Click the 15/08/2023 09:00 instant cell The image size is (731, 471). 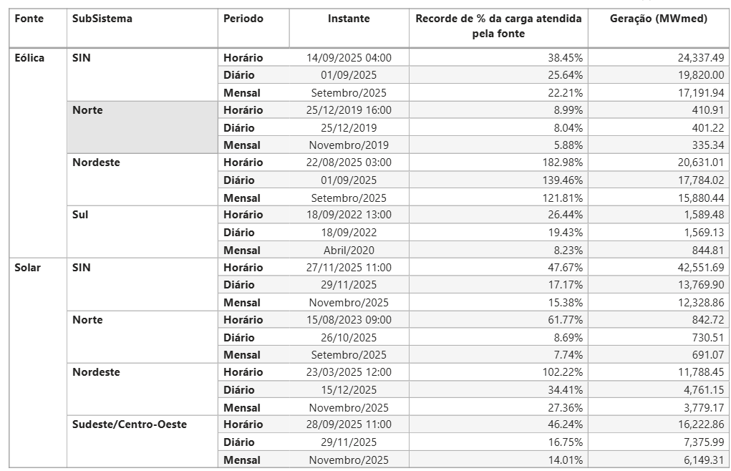pos(349,320)
